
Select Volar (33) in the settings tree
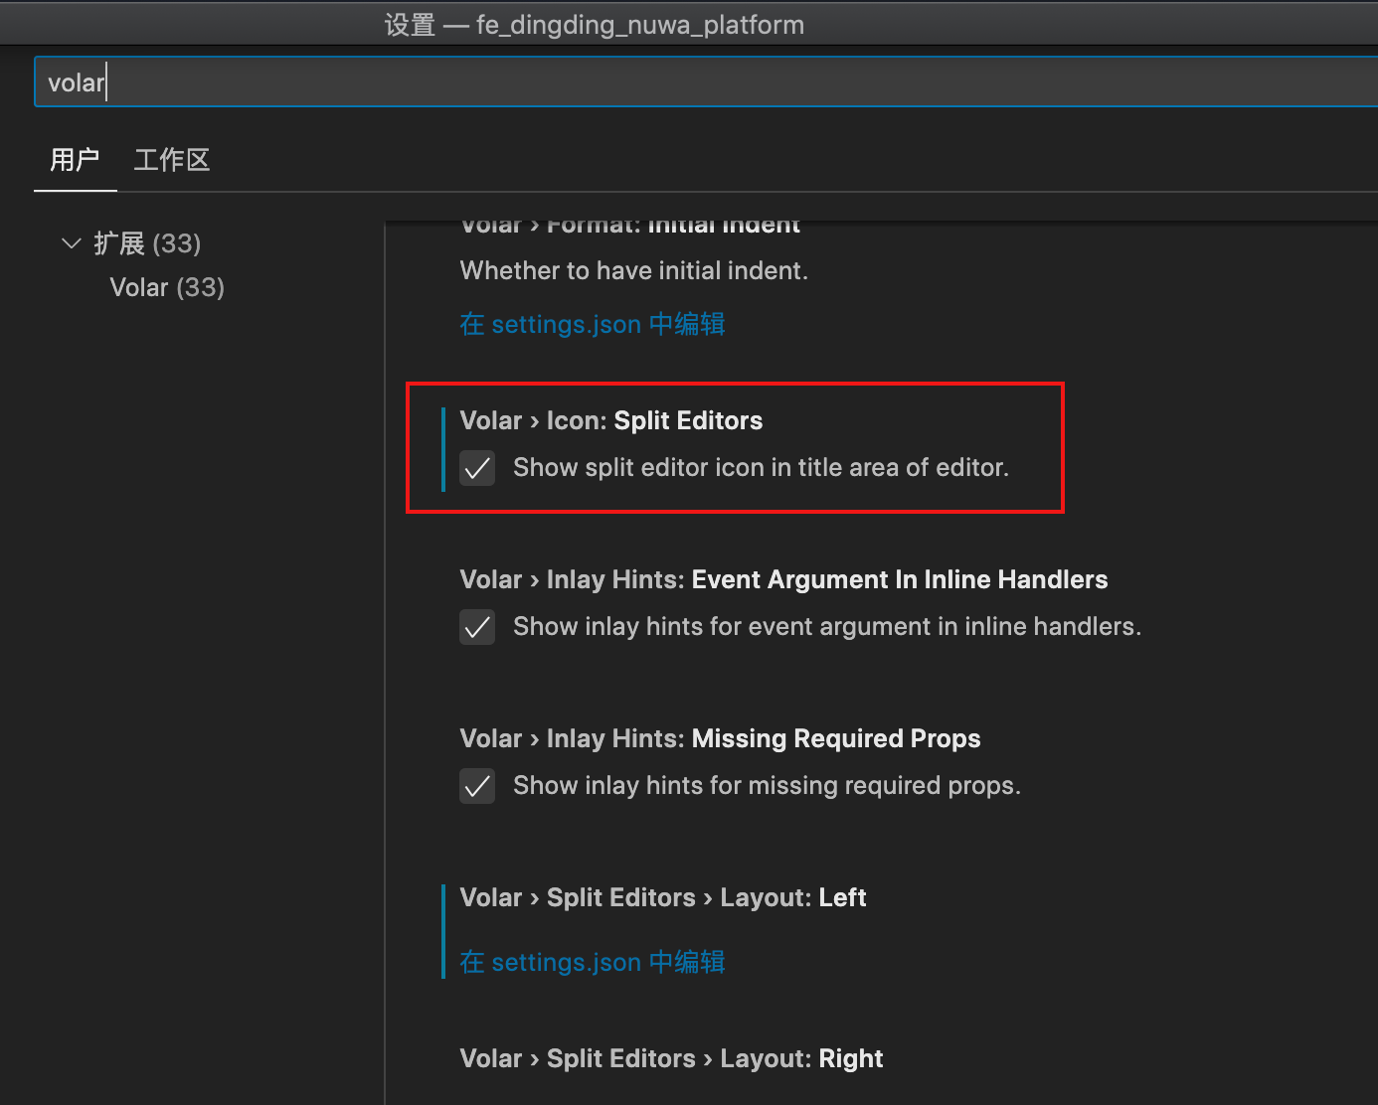click(x=167, y=287)
